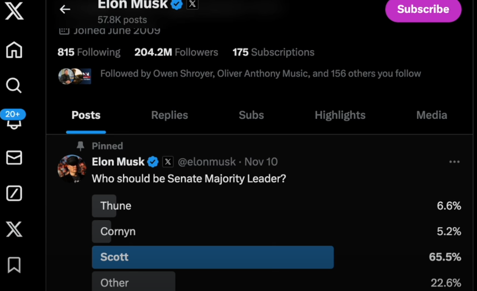Click the X logo in sidebar
This screenshot has width=477, height=291.
pyautogui.click(x=14, y=10)
